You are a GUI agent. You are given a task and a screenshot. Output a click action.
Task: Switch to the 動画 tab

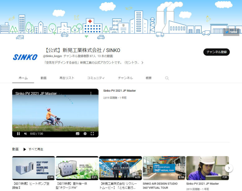pos(43,78)
